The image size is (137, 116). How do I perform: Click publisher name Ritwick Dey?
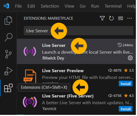[x=53, y=58]
